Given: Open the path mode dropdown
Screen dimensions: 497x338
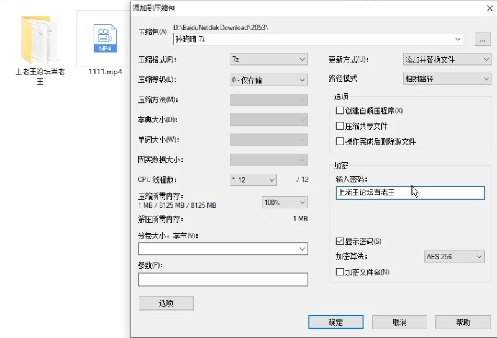Looking at the screenshot, I should tap(447, 79).
